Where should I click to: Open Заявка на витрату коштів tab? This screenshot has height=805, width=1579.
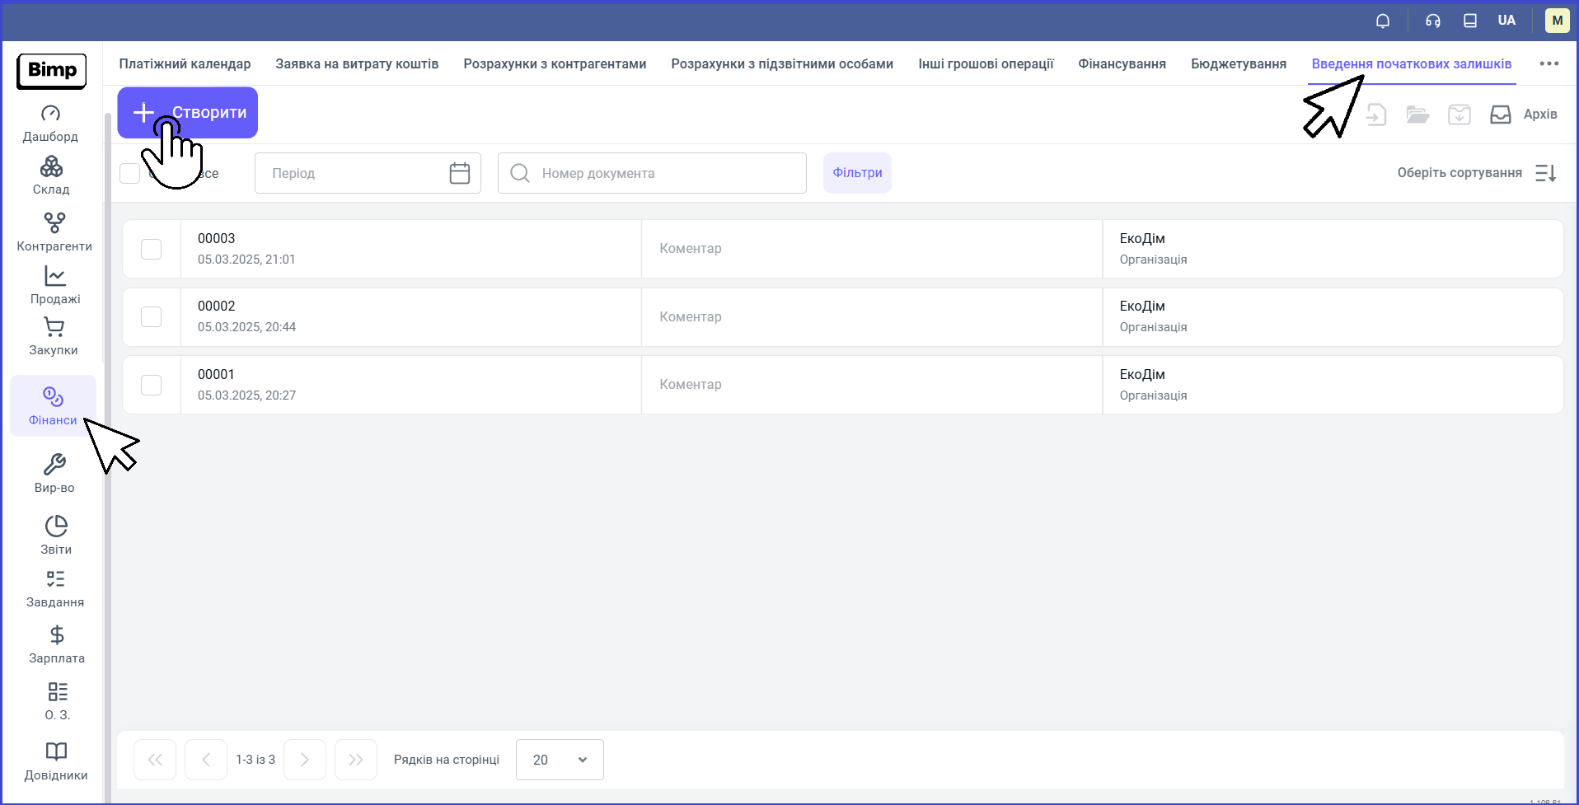(x=357, y=63)
